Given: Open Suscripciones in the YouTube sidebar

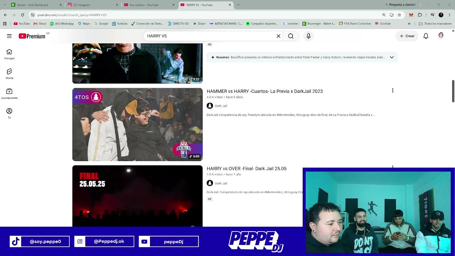Looking at the screenshot, I should click(9, 94).
